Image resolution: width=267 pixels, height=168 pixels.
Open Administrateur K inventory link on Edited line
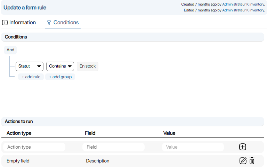click(x=243, y=10)
